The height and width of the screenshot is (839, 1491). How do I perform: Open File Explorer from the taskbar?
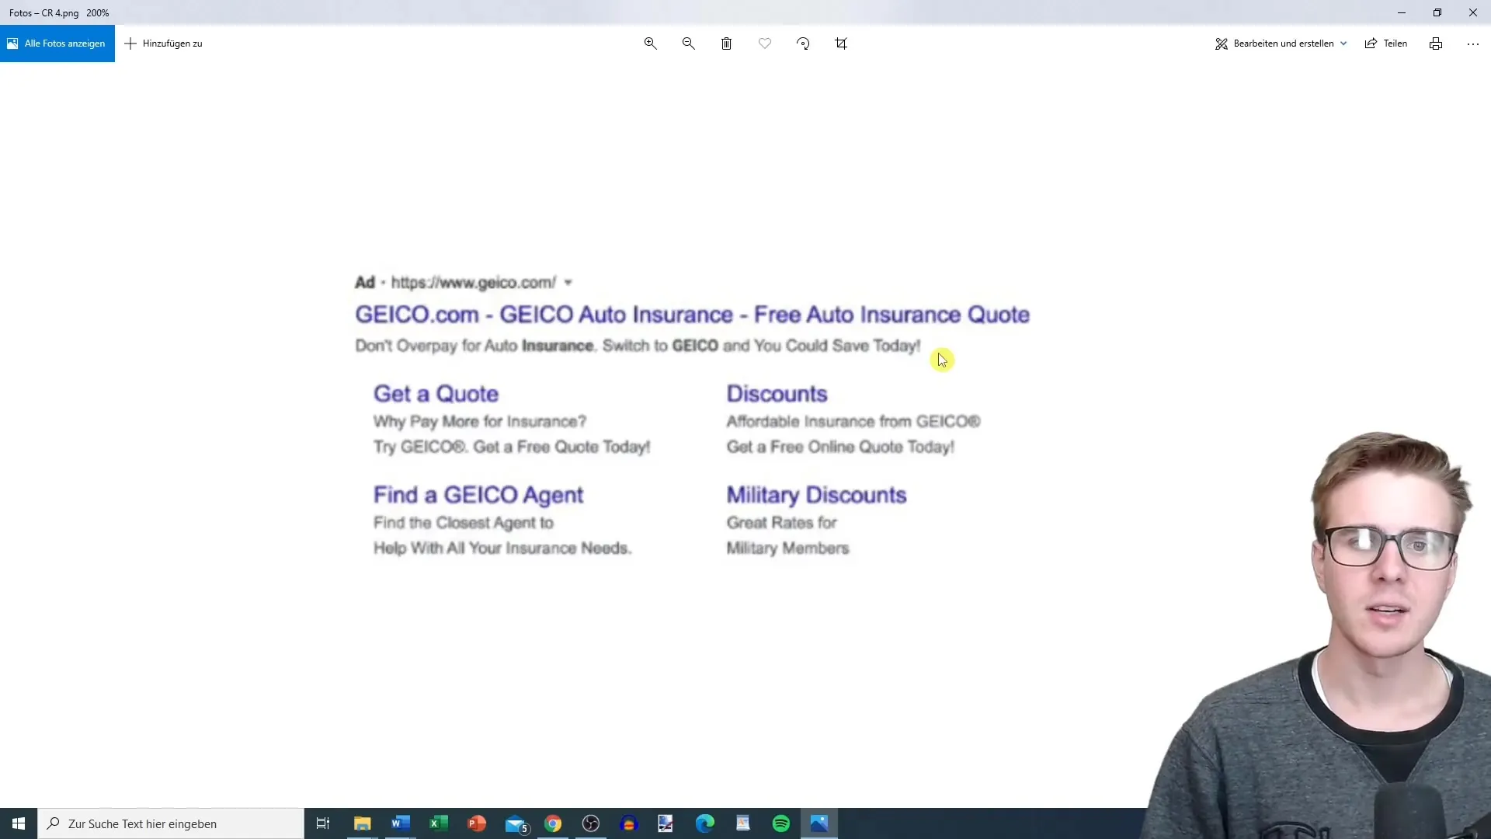pos(362,823)
